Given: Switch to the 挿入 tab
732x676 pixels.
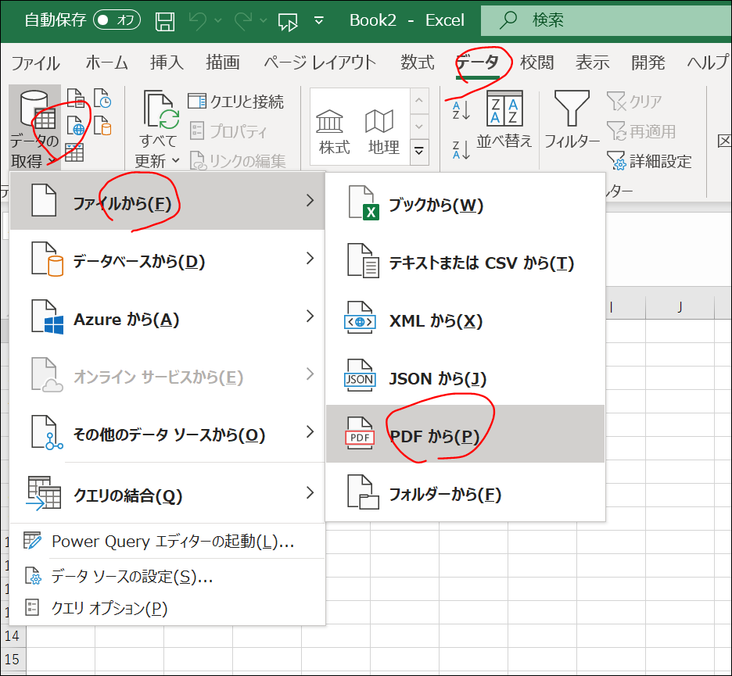Looking at the screenshot, I should pos(167,62).
